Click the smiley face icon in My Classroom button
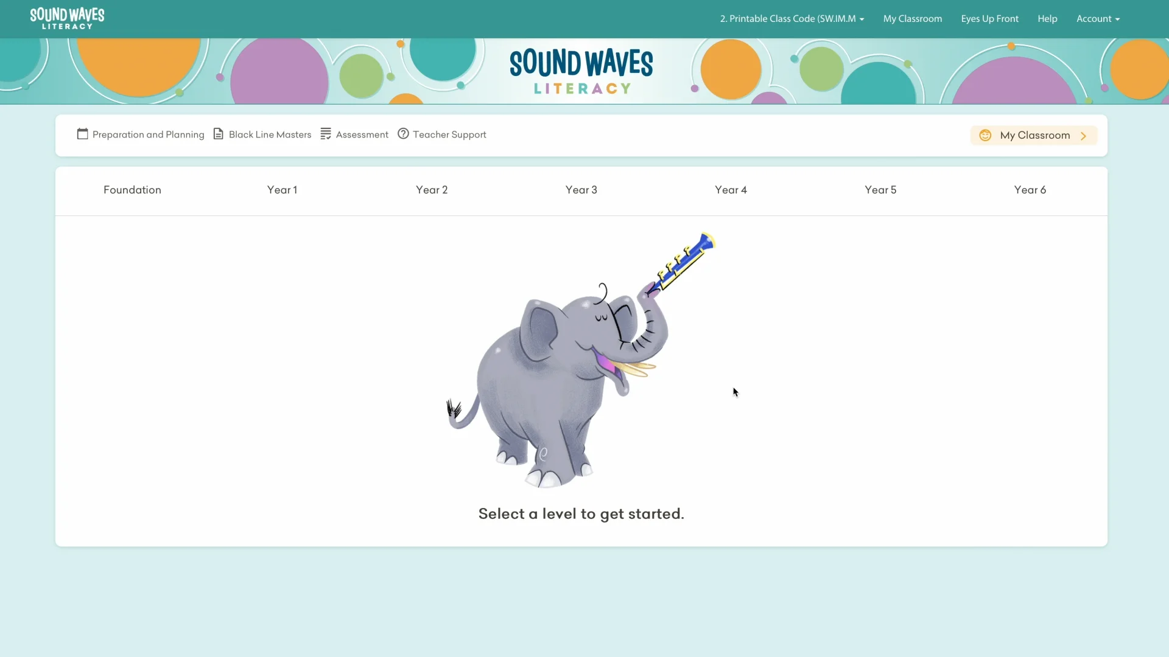 985,136
